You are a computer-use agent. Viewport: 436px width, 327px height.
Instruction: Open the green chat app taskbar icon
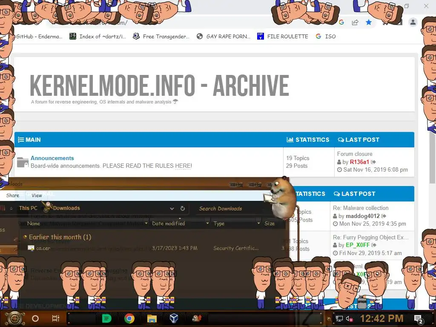[106, 318]
